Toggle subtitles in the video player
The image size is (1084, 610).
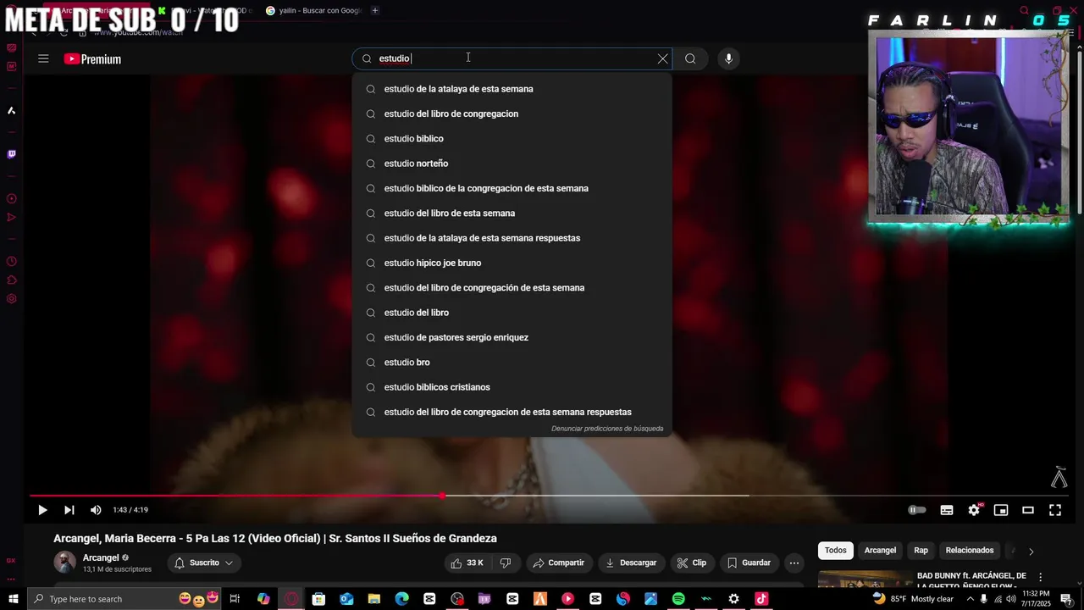pyautogui.click(x=947, y=510)
